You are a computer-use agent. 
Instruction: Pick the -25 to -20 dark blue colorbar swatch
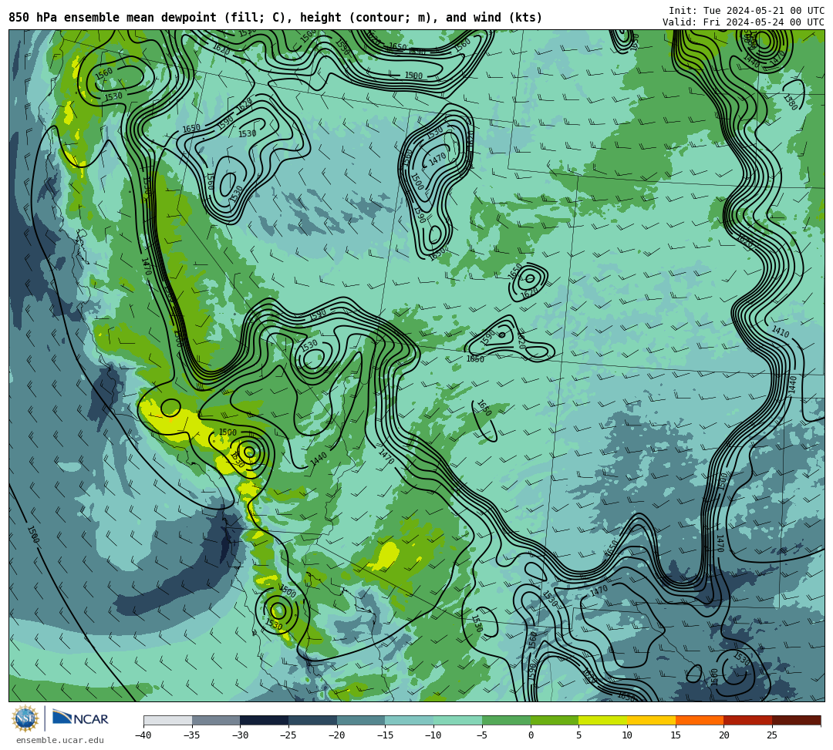[312, 720]
